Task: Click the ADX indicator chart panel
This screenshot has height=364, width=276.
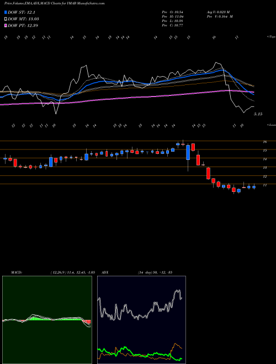Action: coord(141,320)
